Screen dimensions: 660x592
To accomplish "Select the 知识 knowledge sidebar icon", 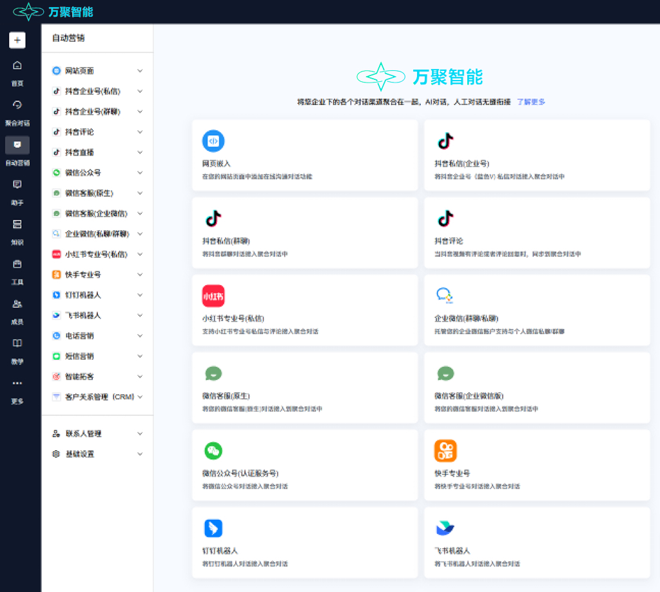I will click(17, 224).
